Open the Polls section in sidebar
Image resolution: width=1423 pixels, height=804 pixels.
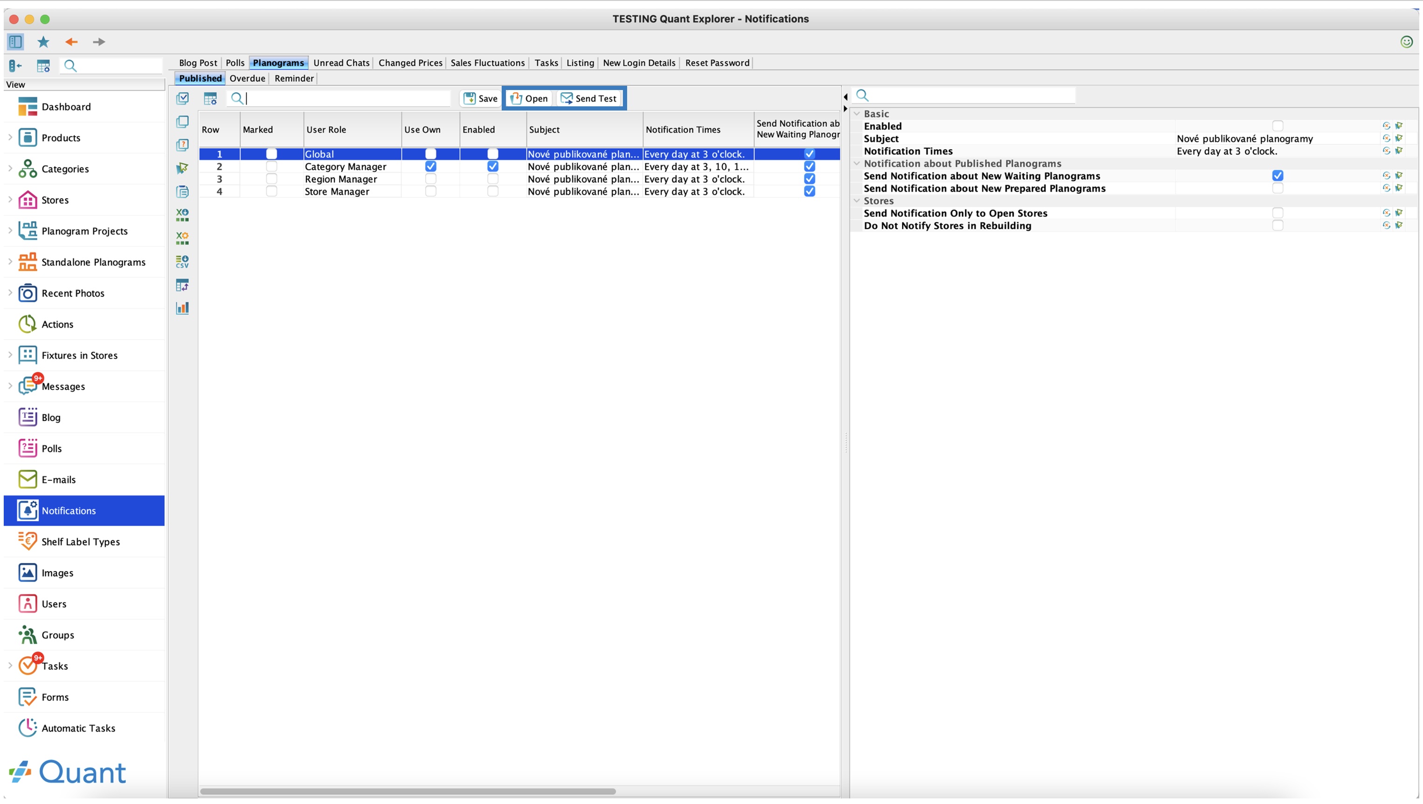click(84, 449)
